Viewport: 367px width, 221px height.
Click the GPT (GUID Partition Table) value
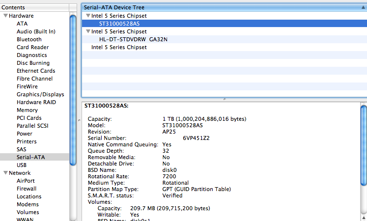click(x=197, y=189)
